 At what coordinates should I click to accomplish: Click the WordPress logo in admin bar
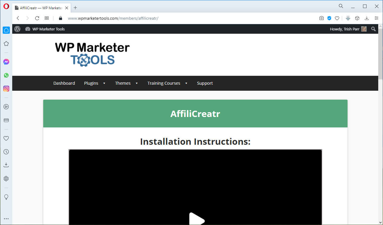[17, 29]
